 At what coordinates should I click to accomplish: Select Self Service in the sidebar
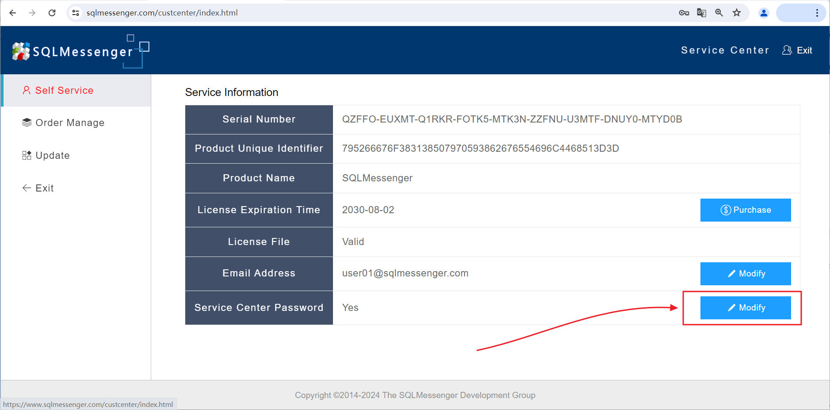(76, 90)
